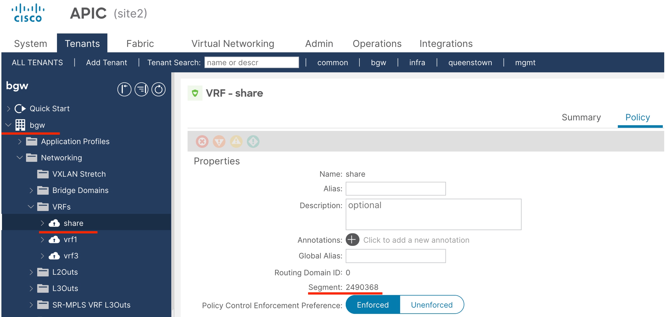The height and width of the screenshot is (317, 669).
Task: Click the vrf3 cloud icon
Action: coord(54,256)
